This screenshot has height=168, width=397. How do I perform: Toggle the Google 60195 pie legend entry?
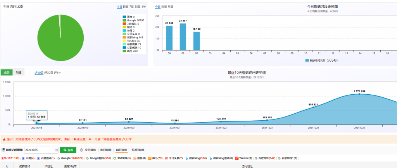133,20
